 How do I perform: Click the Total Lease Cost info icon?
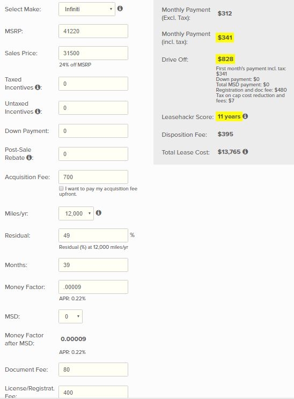245,152
